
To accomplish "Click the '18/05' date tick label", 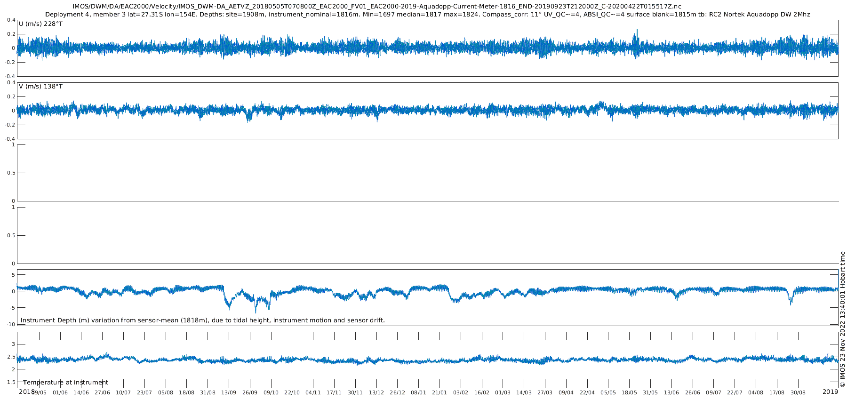I will (630, 392).
